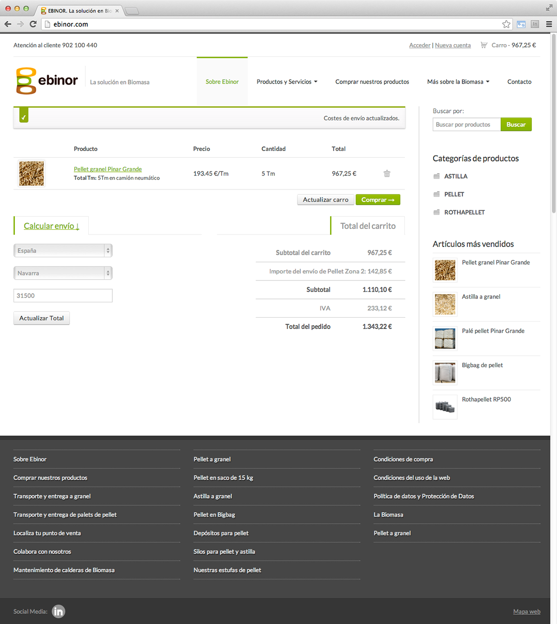Image resolution: width=557 pixels, height=624 pixels.
Task: Close the EBINOR browser tab
Action: pos(117,11)
